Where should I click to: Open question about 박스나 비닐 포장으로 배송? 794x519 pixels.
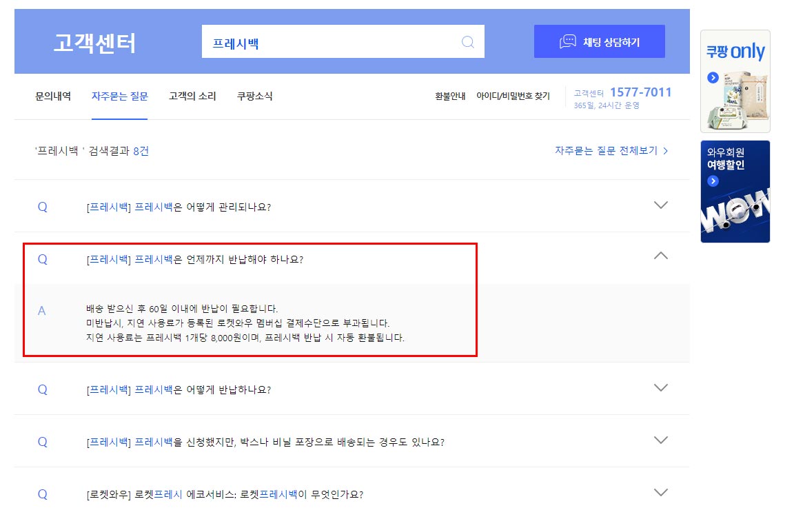[x=265, y=442]
